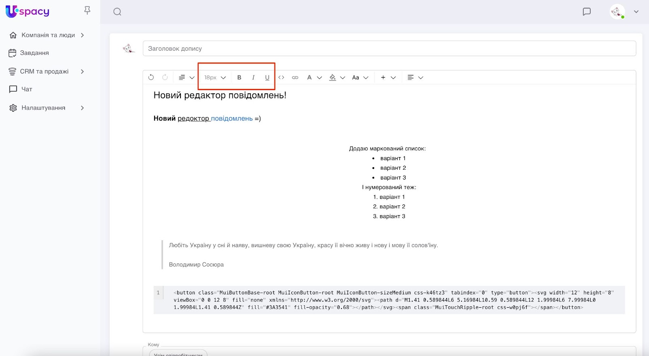The image size is (649, 356).
Task: Insert a hyperlink using the link icon
Action: click(x=295, y=78)
